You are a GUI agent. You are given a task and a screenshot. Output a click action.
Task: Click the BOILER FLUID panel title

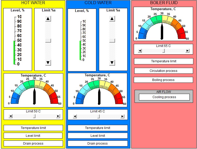pyautogui.click(x=164, y=3)
